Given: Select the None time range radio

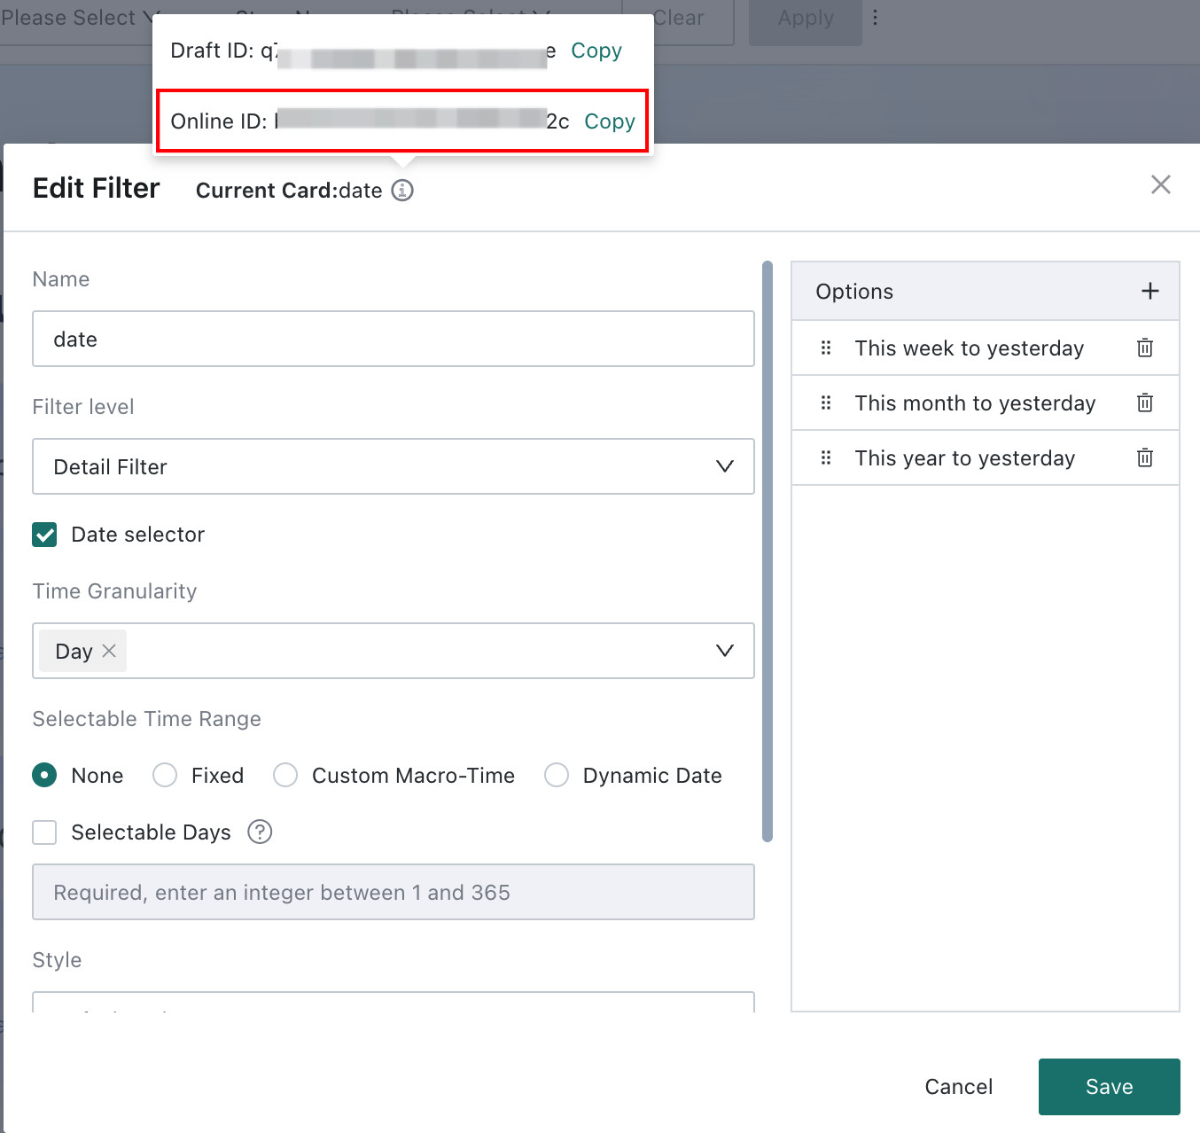Looking at the screenshot, I should click(x=44, y=776).
